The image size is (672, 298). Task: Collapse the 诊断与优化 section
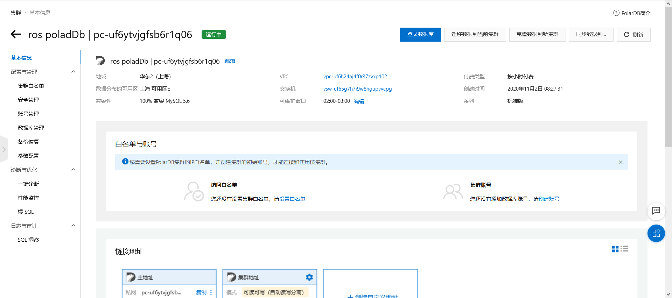73,170
